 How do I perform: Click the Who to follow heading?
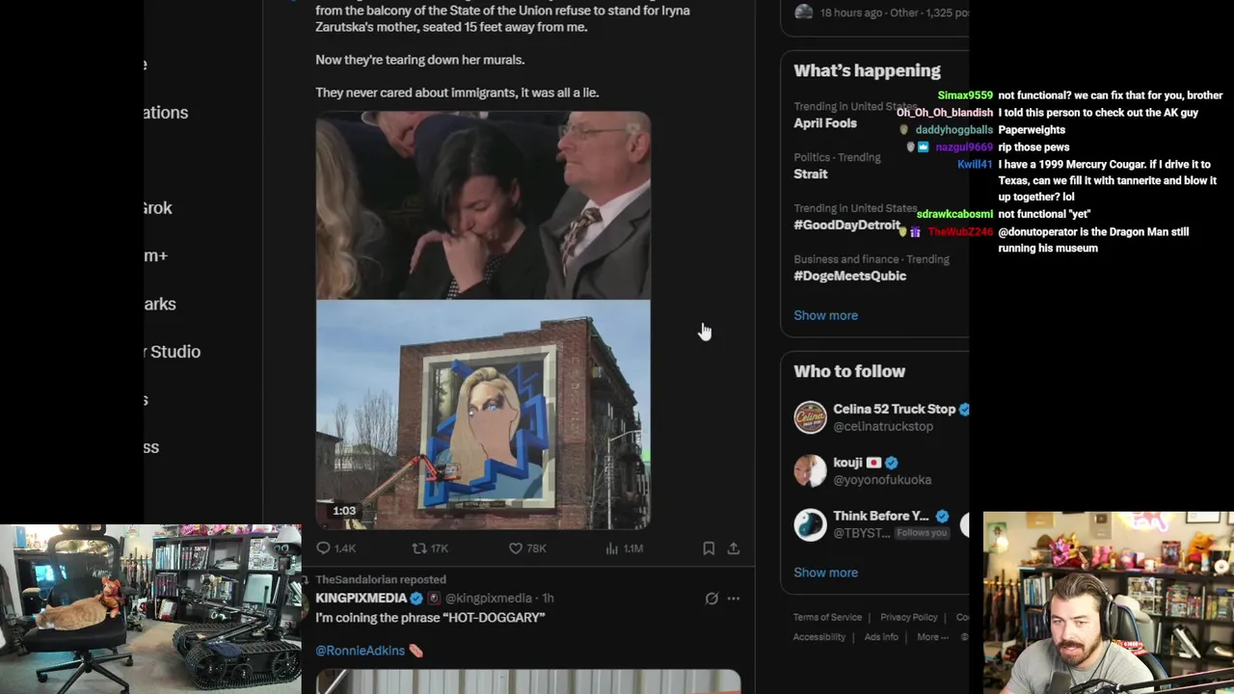(849, 371)
